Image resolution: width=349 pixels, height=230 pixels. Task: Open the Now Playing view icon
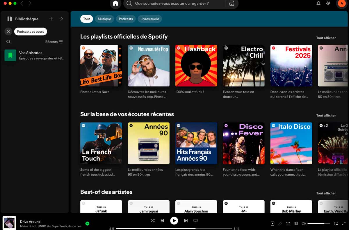(x=273, y=224)
